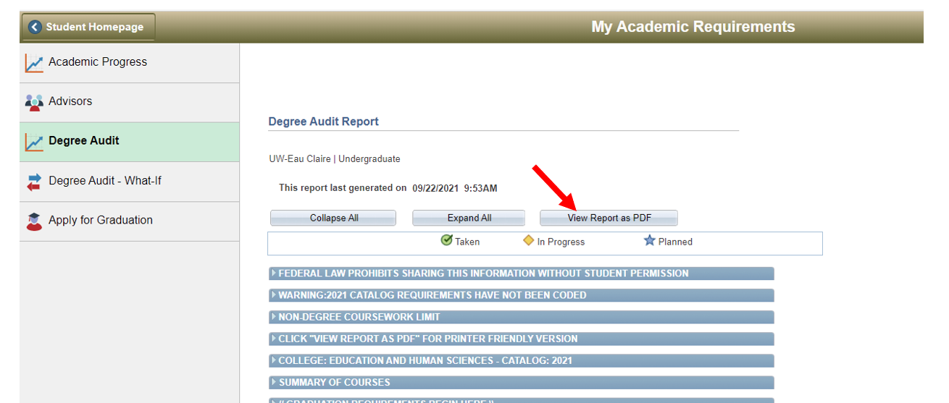Click the graduate icon for Apply for Graduation
949x403 pixels.
[34, 221]
